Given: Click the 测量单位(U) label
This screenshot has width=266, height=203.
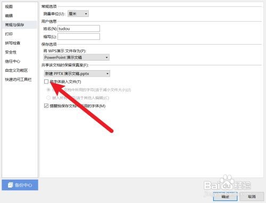Looking at the screenshot, I should (x=54, y=14).
